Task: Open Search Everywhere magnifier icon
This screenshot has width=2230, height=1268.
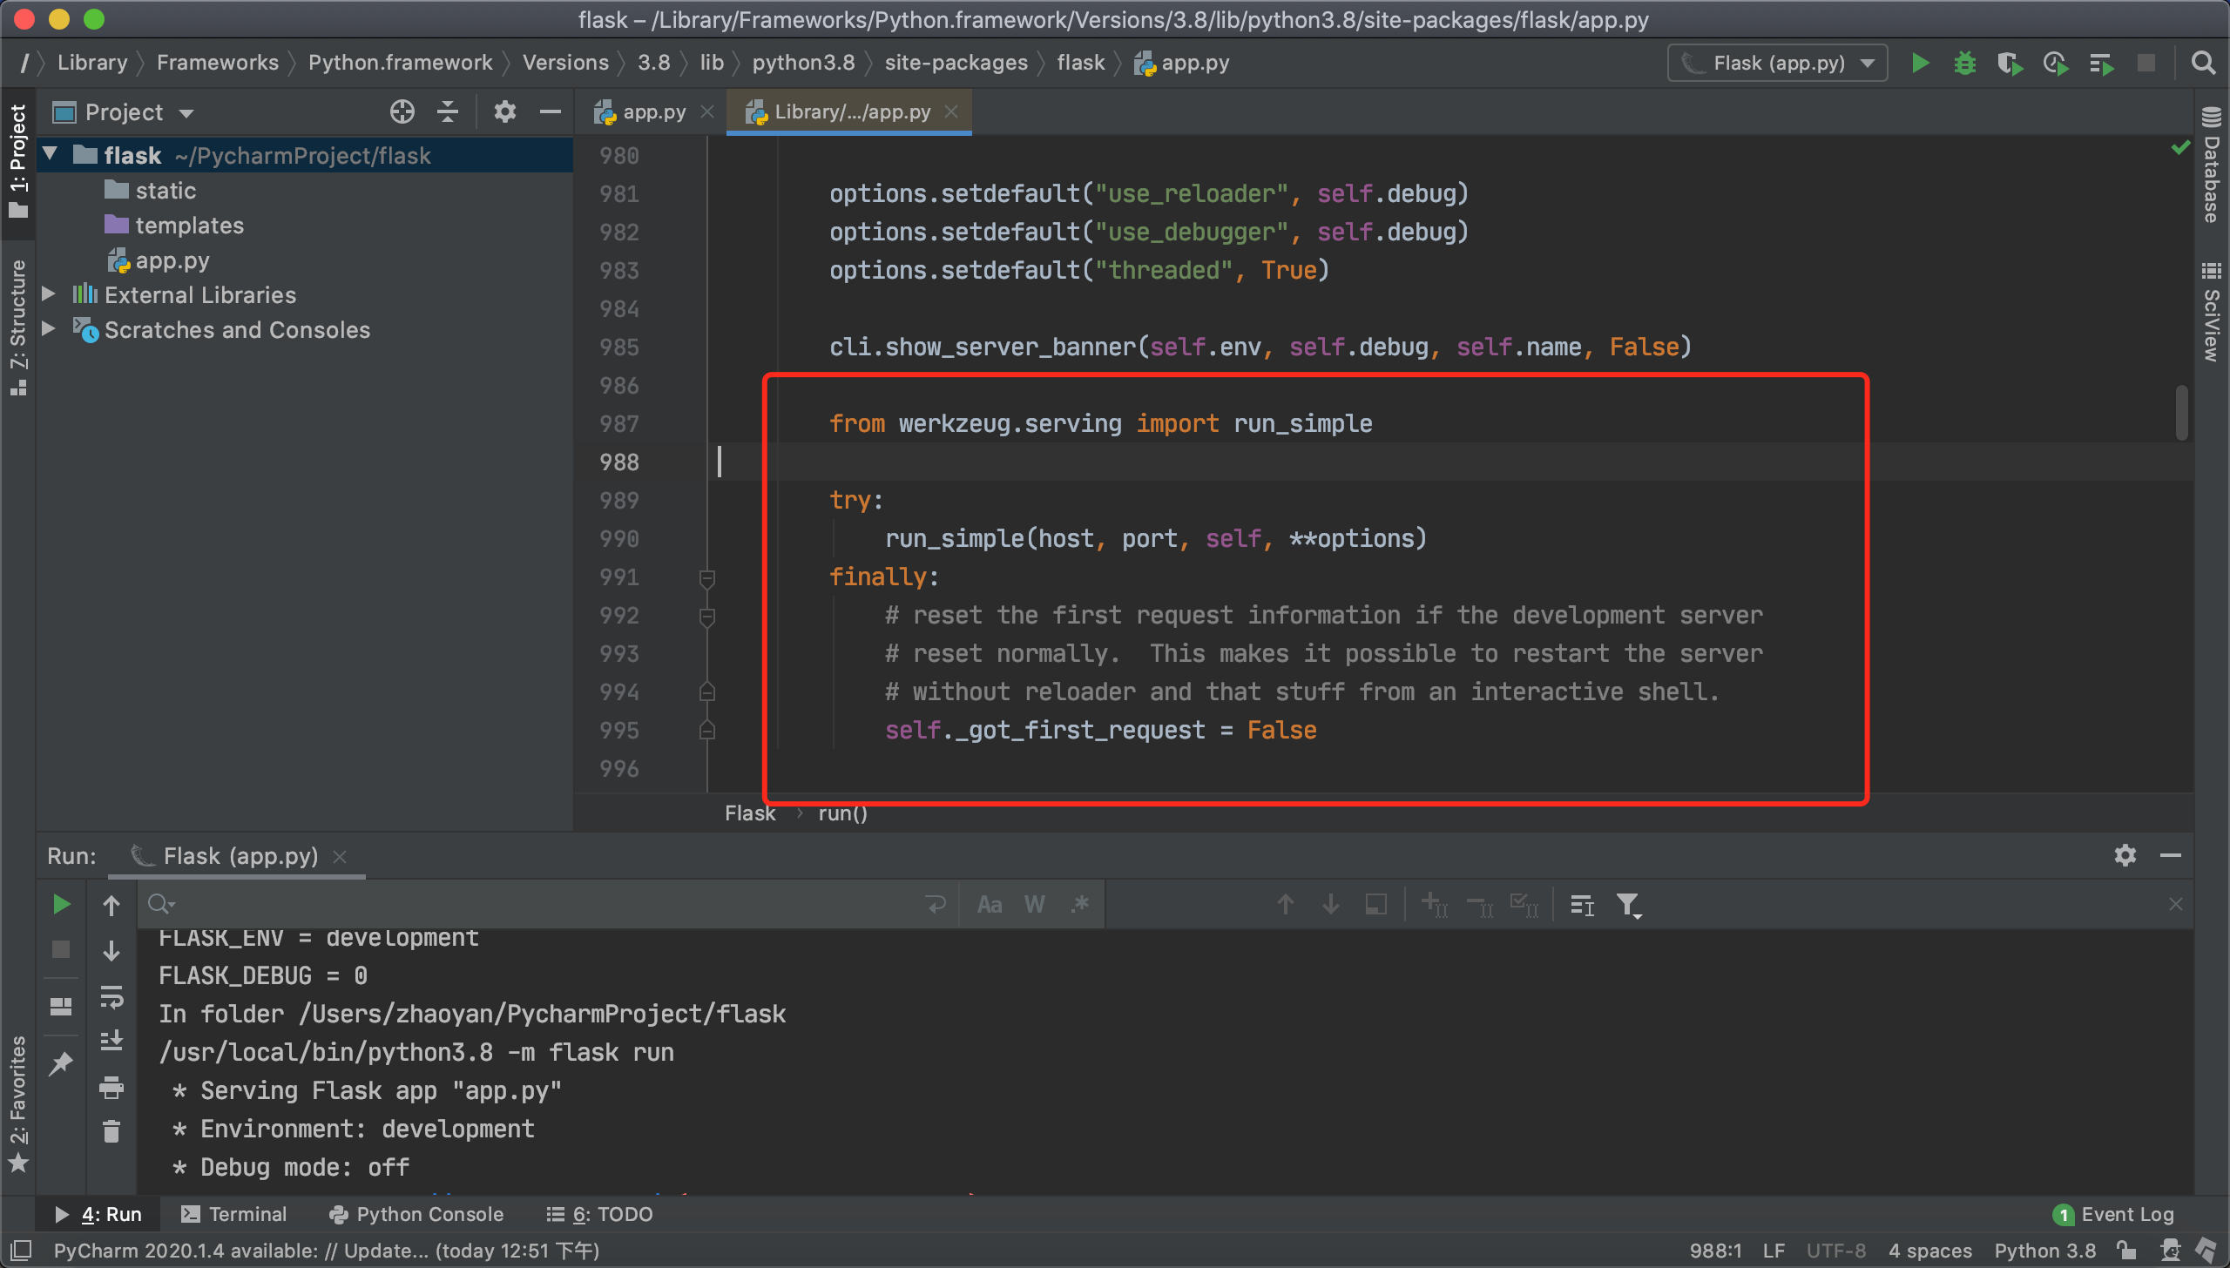Action: click(2203, 63)
